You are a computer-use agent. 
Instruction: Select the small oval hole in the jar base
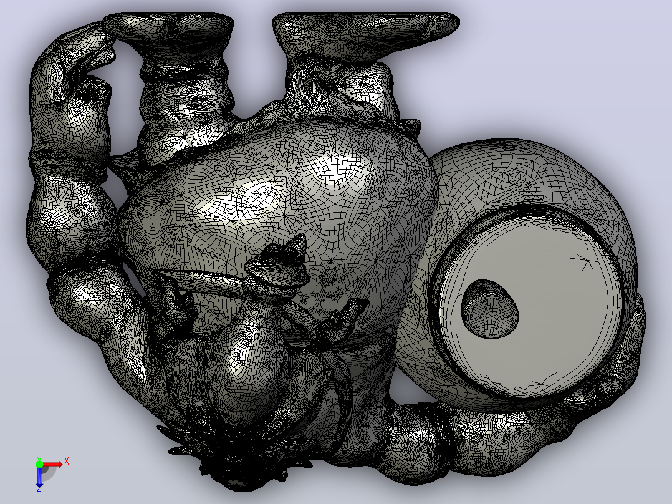coord(490,308)
